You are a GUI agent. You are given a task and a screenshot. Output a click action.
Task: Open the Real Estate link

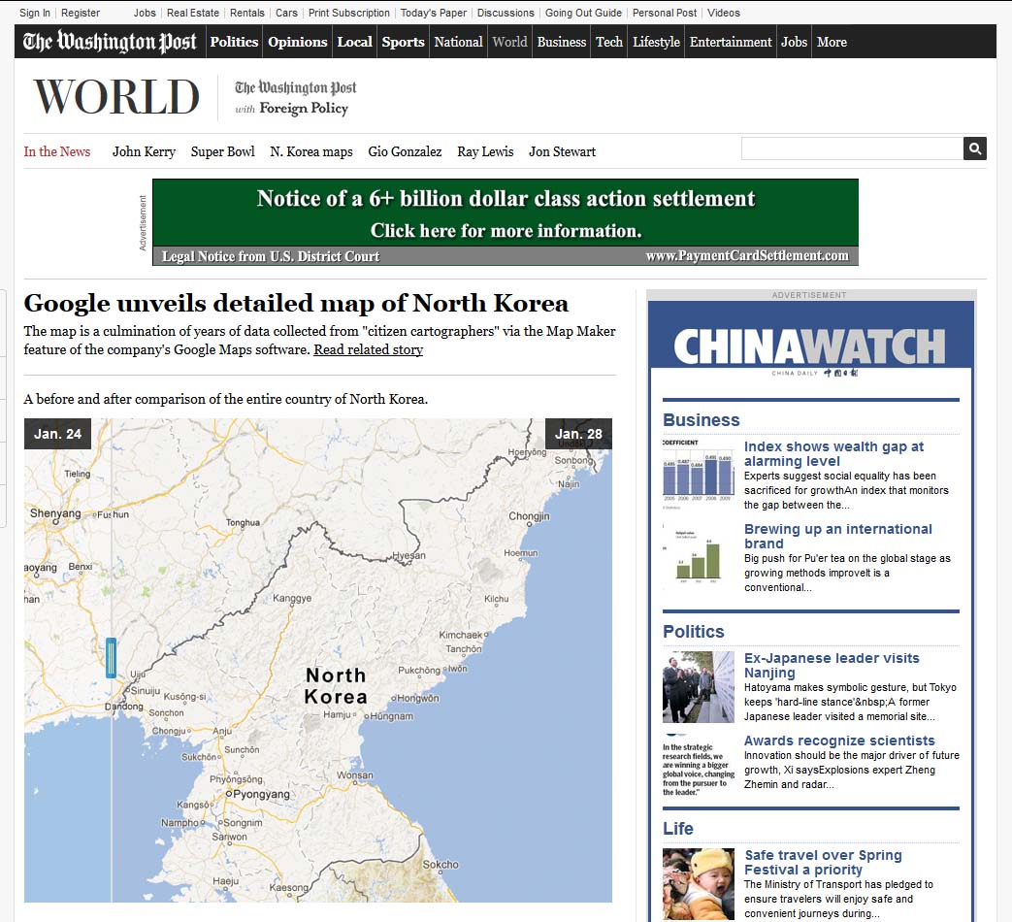coord(193,13)
